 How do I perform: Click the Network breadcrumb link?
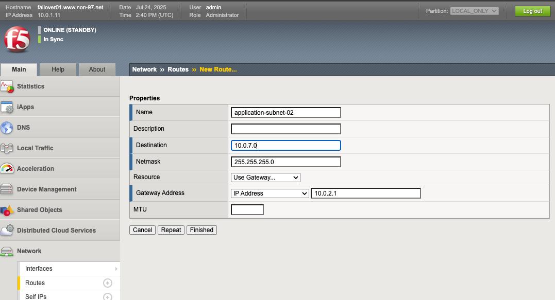click(144, 69)
